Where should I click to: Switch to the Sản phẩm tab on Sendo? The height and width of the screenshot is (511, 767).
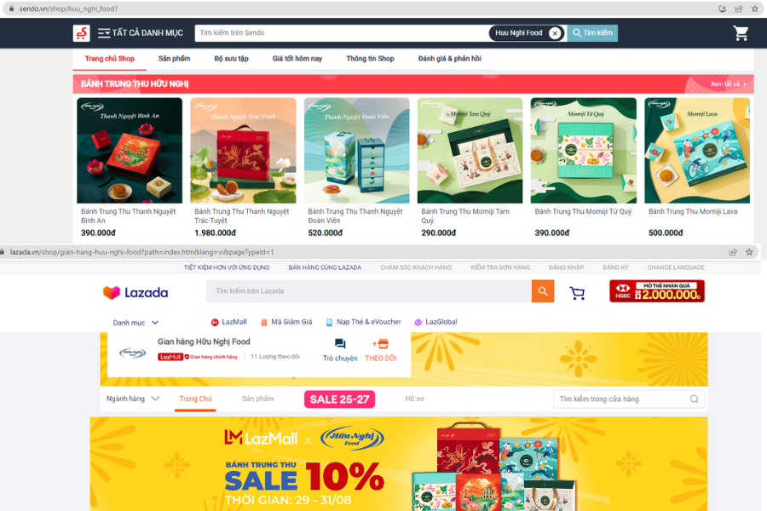click(x=174, y=59)
